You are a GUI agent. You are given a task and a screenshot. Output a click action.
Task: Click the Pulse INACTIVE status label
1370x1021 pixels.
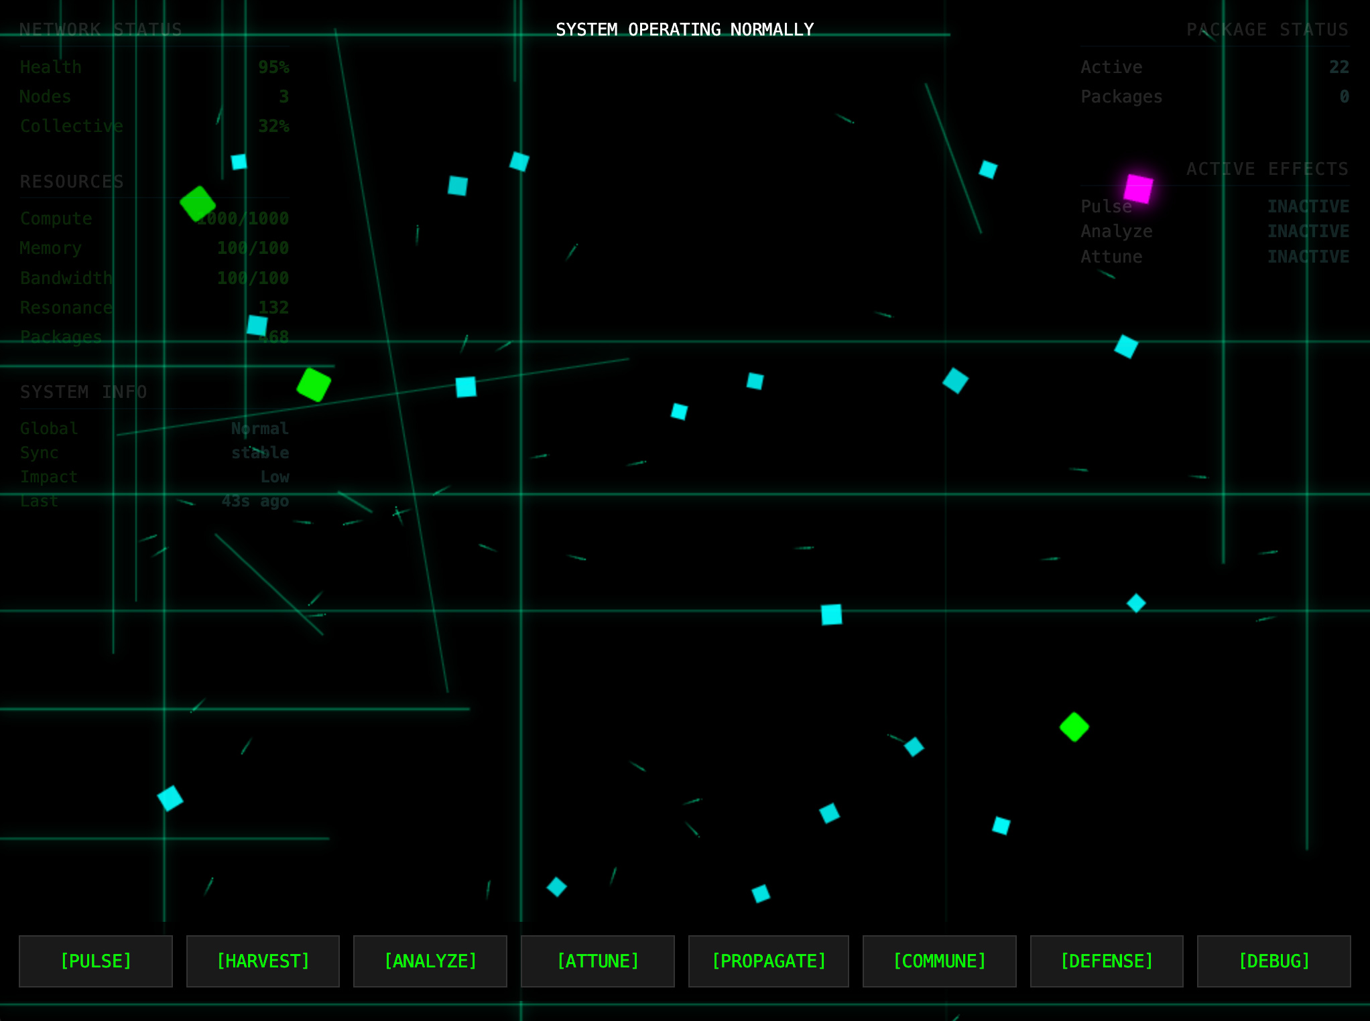pos(1308,206)
